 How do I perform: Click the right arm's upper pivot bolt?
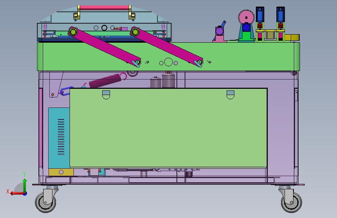point(135,33)
